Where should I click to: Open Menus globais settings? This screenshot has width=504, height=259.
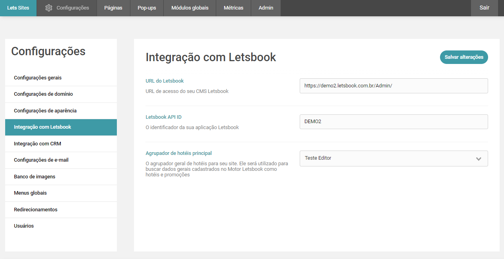pos(61,193)
